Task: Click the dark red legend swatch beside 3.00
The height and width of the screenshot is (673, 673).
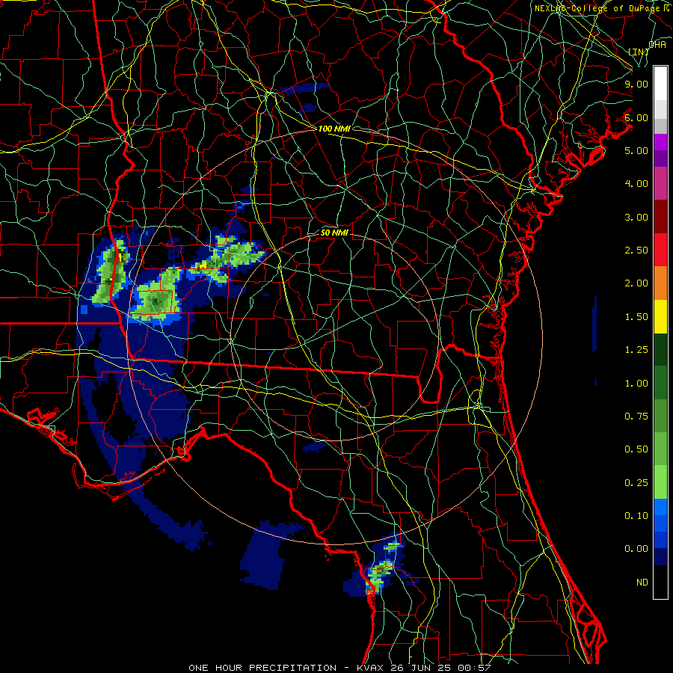Action: (x=660, y=217)
